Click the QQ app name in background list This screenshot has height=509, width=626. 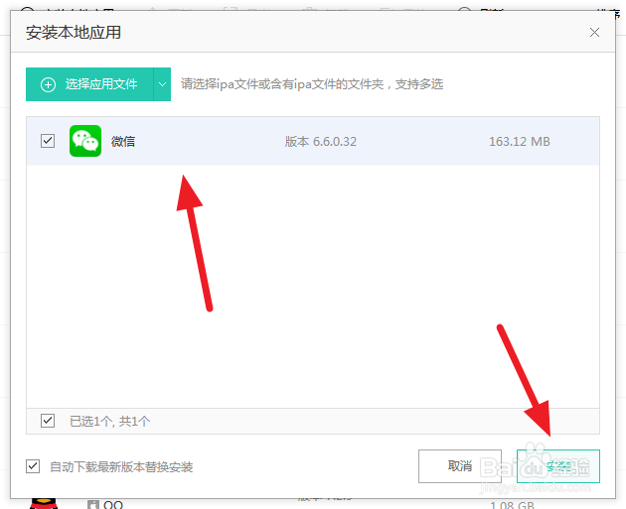pos(113,505)
